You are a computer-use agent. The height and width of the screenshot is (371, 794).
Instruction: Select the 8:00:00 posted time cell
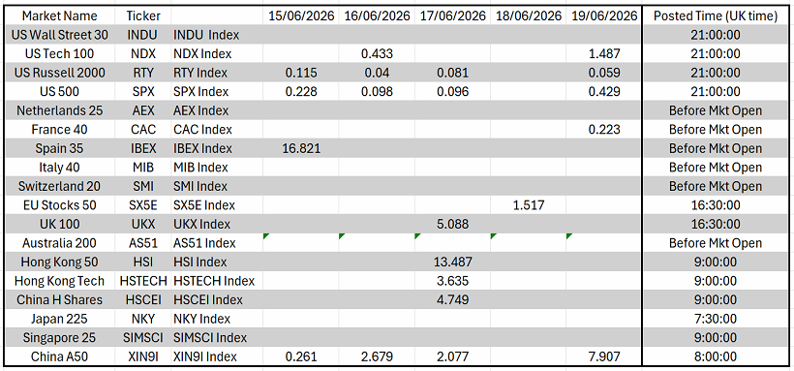click(716, 356)
